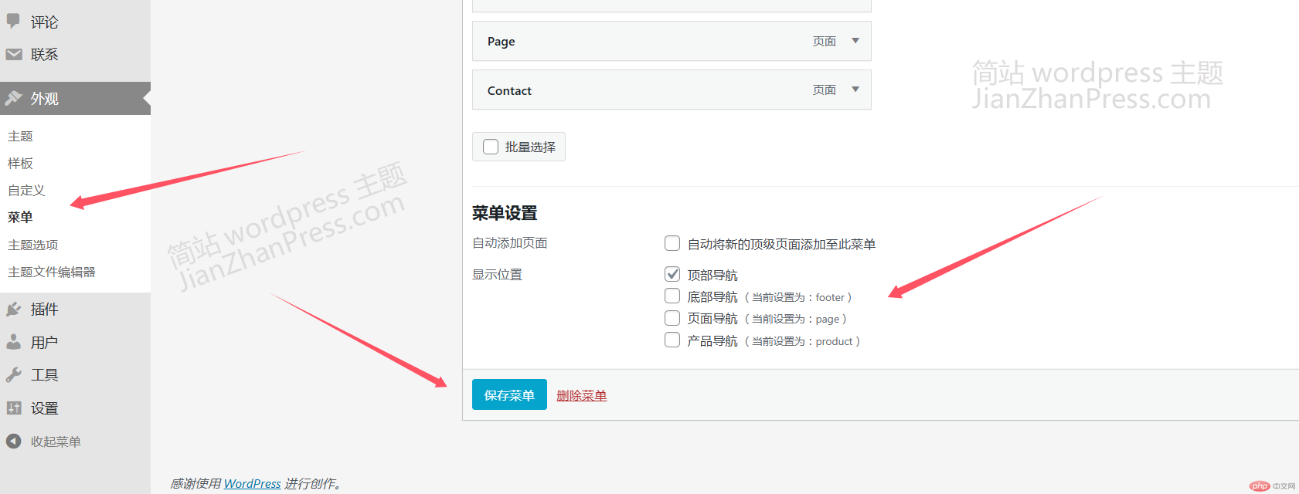This screenshot has width=1299, height=494.
Task: Click the 用户 person icon
Action: click(14, 342)
